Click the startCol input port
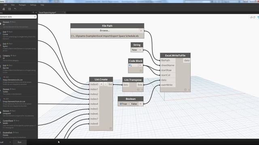The width and height of the screenshot is (259, 145). 168,75
